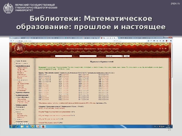Focus the browser address bar
Screen dimensions: 182x136
click(x=63, y=41)
